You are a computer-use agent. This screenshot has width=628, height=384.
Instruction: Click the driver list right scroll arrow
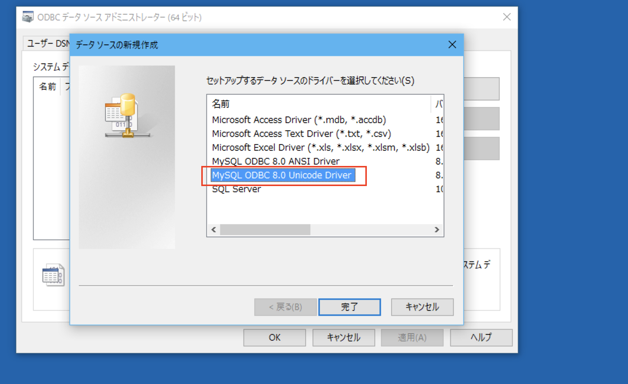437,230
